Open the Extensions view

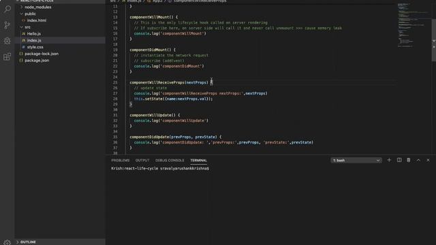click(7, 57)
